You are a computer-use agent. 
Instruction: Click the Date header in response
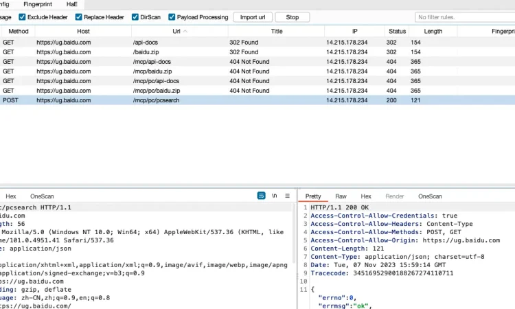coord(378,265)
